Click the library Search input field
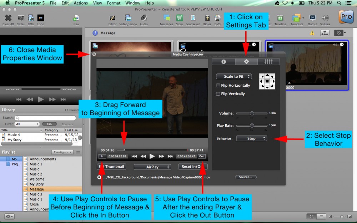357x223 pixels. click(45, 118)
